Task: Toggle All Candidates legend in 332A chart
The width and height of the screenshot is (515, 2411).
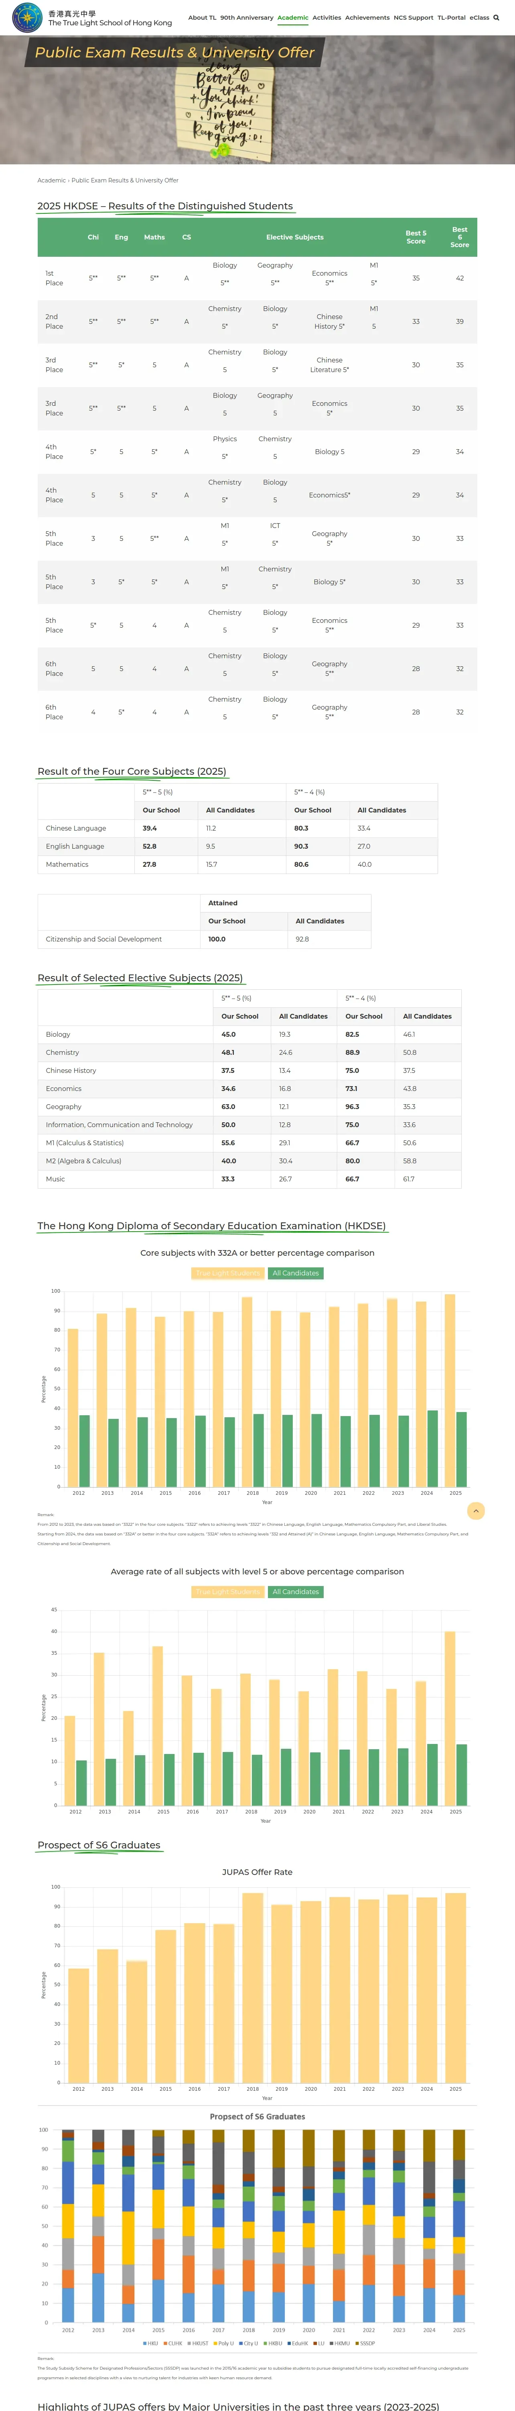Action: (x=295, y=1273)
